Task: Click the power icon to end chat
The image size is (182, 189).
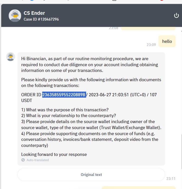Action: pos(176,16)
